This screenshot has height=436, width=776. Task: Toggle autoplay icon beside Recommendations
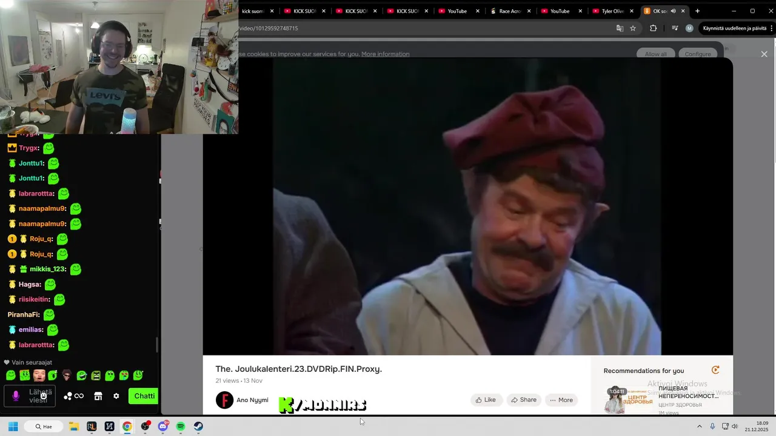715,370
